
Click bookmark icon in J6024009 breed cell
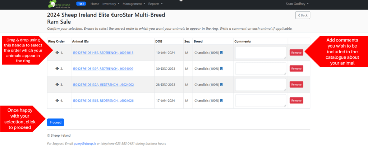[221, 68]
